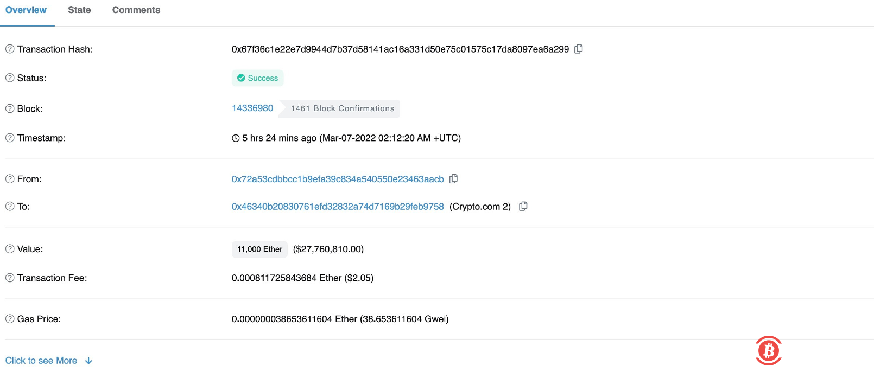Copy the To address using the copy icon
Viewport: 874px width, 372px height.
[x=523, y=206]
